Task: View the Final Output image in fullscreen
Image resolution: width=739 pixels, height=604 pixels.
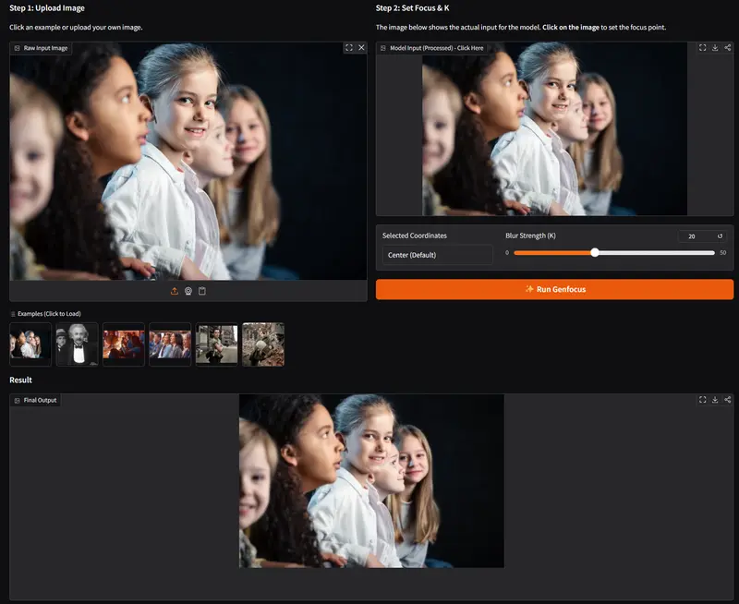Action: coord(702,400)
